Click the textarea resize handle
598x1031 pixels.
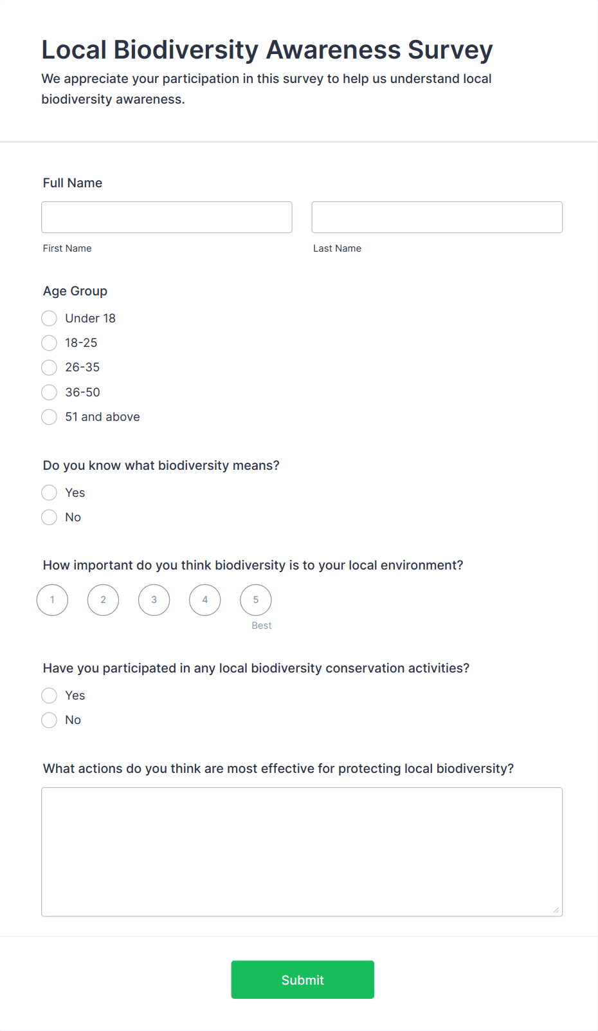556,910
